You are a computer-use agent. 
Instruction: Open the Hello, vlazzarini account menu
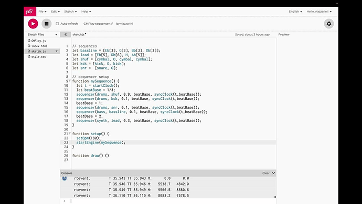point(319,12)
